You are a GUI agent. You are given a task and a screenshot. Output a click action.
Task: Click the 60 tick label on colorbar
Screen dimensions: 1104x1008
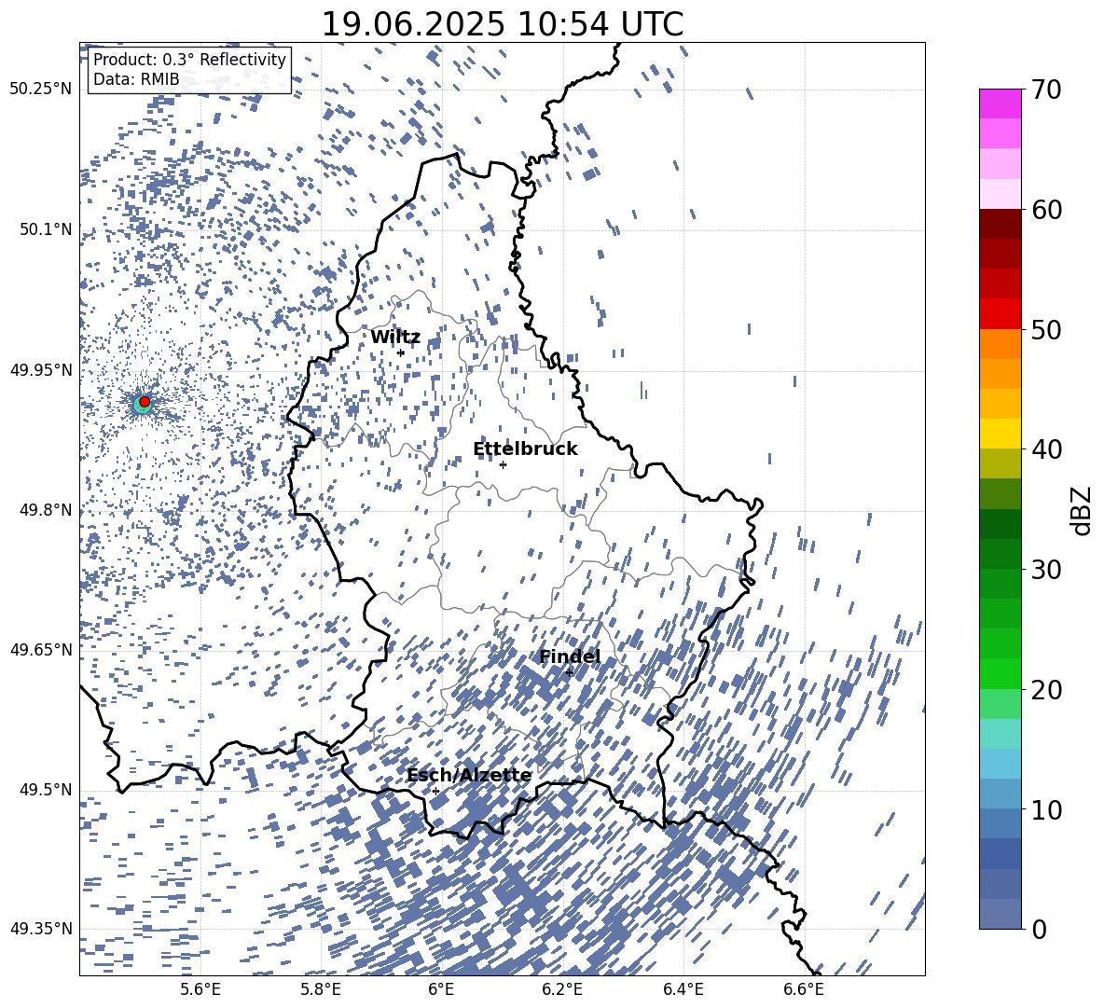click(1046, 210)
